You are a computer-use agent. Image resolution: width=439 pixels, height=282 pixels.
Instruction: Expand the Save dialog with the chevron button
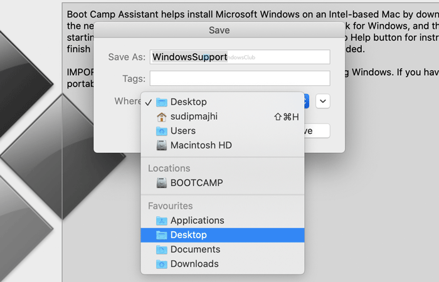[x=323, y=101]
